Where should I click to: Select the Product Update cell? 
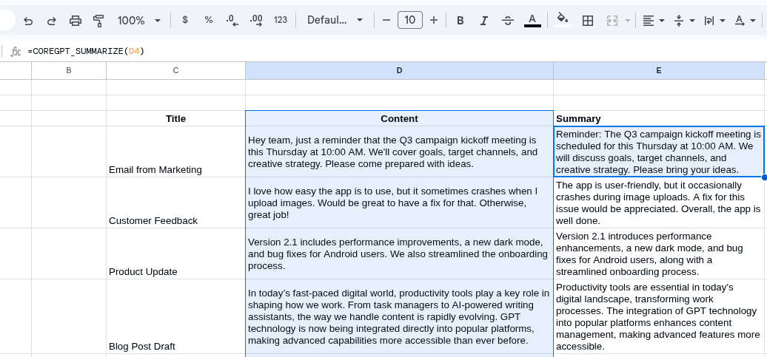tap(175, 254)
